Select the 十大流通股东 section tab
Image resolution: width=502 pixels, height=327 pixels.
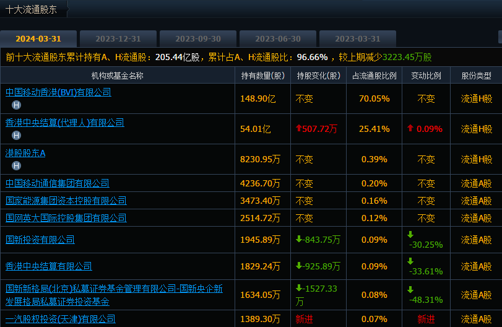point(32,9)
